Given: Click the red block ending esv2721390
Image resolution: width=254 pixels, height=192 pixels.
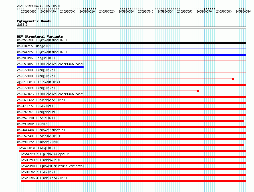Looking at the screenshot, I should 197,91.
